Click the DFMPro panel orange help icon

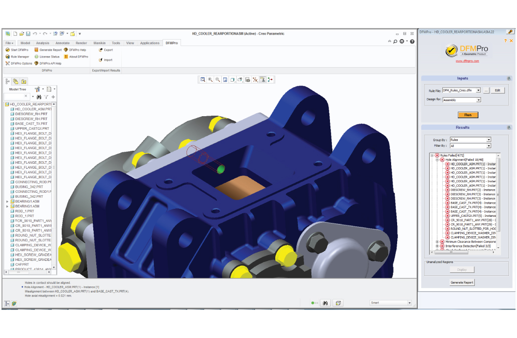tap(505, 41)
